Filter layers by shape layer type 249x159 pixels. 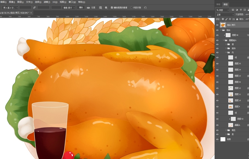click(245, 10)
